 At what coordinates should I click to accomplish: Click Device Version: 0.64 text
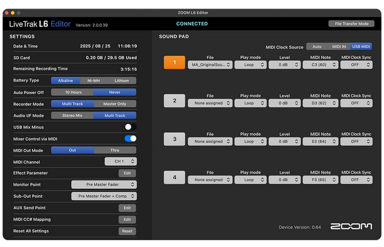(300, 227)
